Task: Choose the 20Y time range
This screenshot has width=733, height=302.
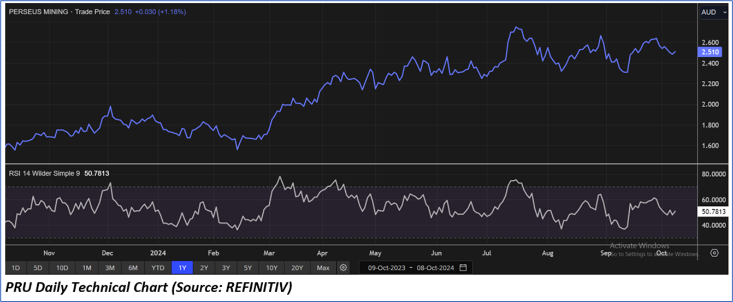Action: [297, 268]
